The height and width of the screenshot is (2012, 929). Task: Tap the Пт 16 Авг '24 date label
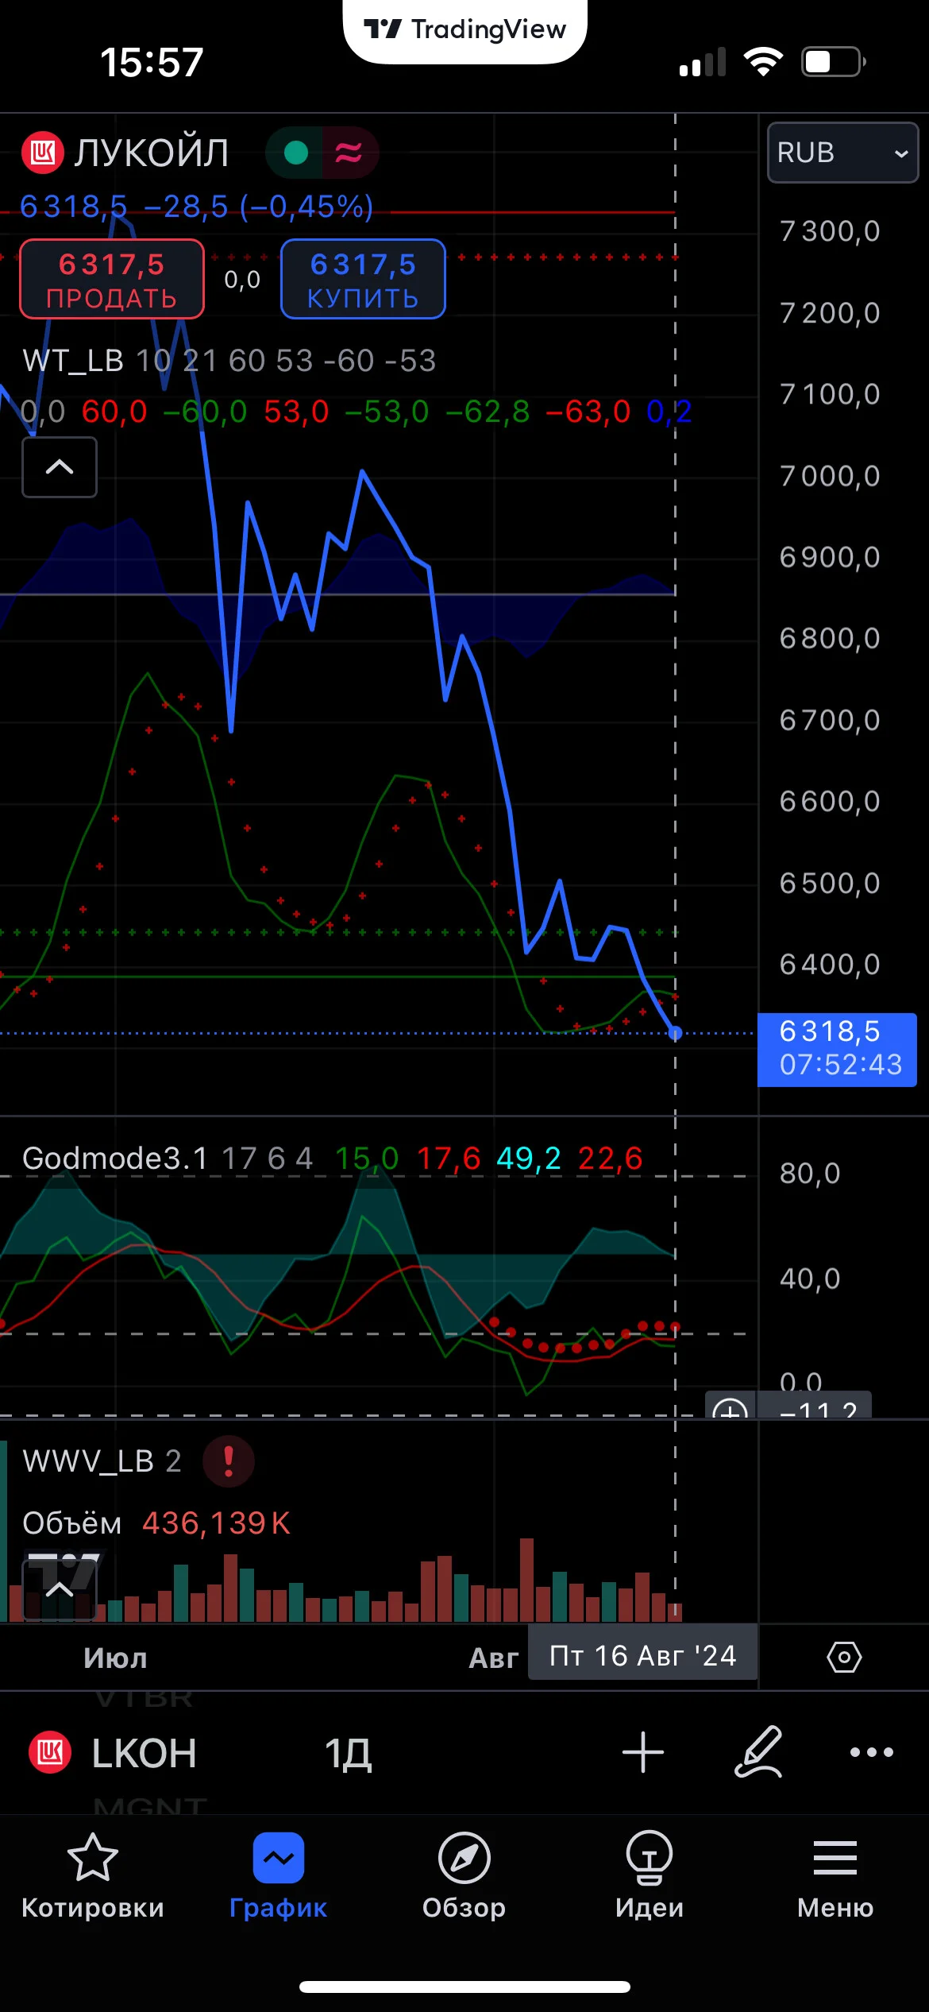[643, 1656]
